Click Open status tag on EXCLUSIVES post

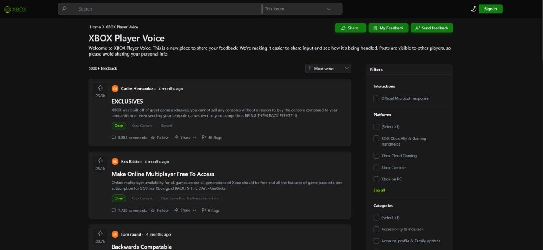click(119, 126)
